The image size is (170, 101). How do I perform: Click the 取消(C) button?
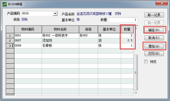[154, 38]
